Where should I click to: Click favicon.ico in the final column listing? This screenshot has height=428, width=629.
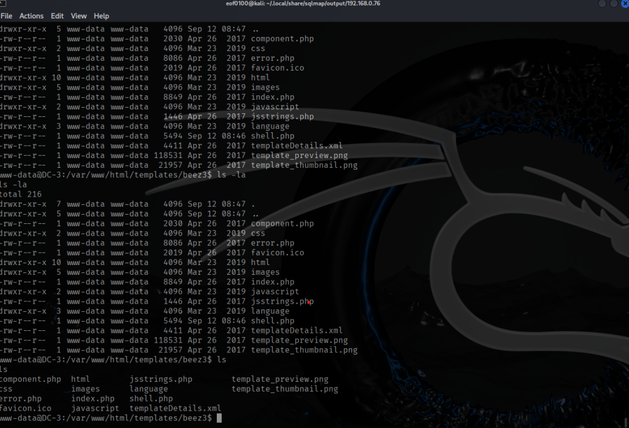(x=26, y=408)
